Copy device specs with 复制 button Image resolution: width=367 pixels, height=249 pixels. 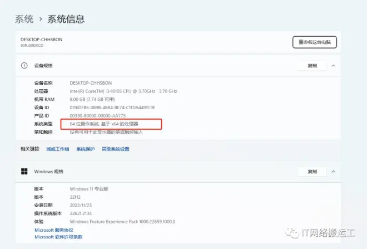click(x=313, y=66)
